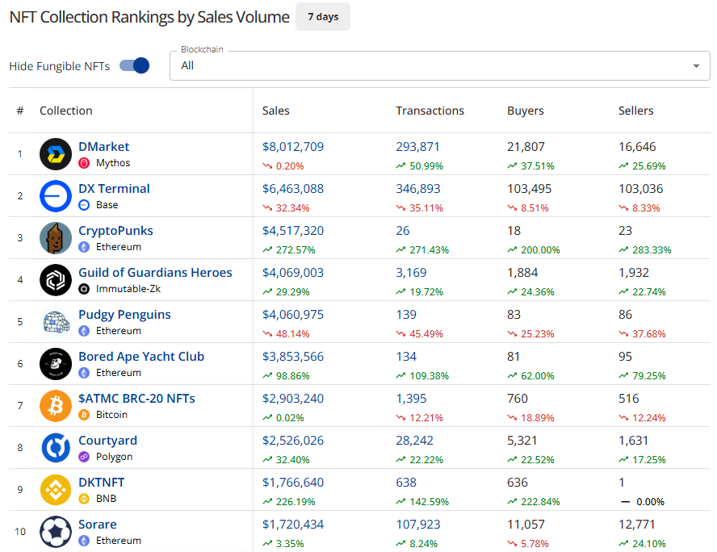
Task: Toggle the Hide Fungible NFTs switch
Action: [x=135, y=66]
